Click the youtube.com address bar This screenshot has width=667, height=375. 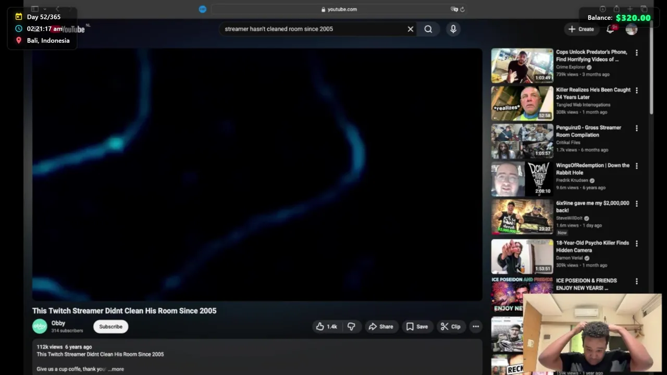[x=339, y=9]
